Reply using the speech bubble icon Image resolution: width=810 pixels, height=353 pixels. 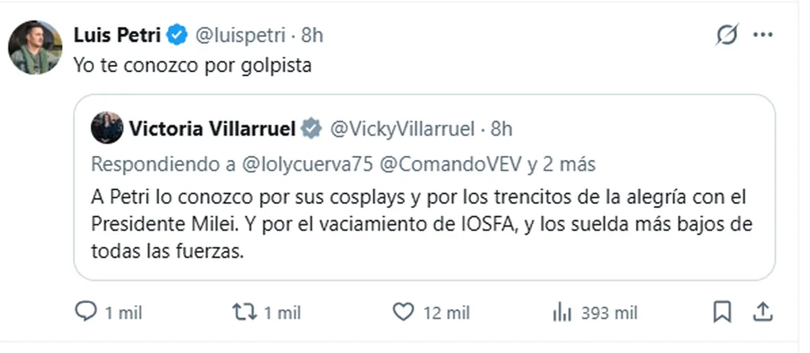pos(86,312)
